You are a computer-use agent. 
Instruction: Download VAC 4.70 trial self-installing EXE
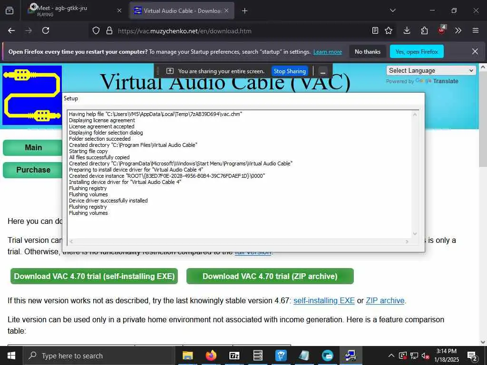pyautogui.click(x=94, y=276)
